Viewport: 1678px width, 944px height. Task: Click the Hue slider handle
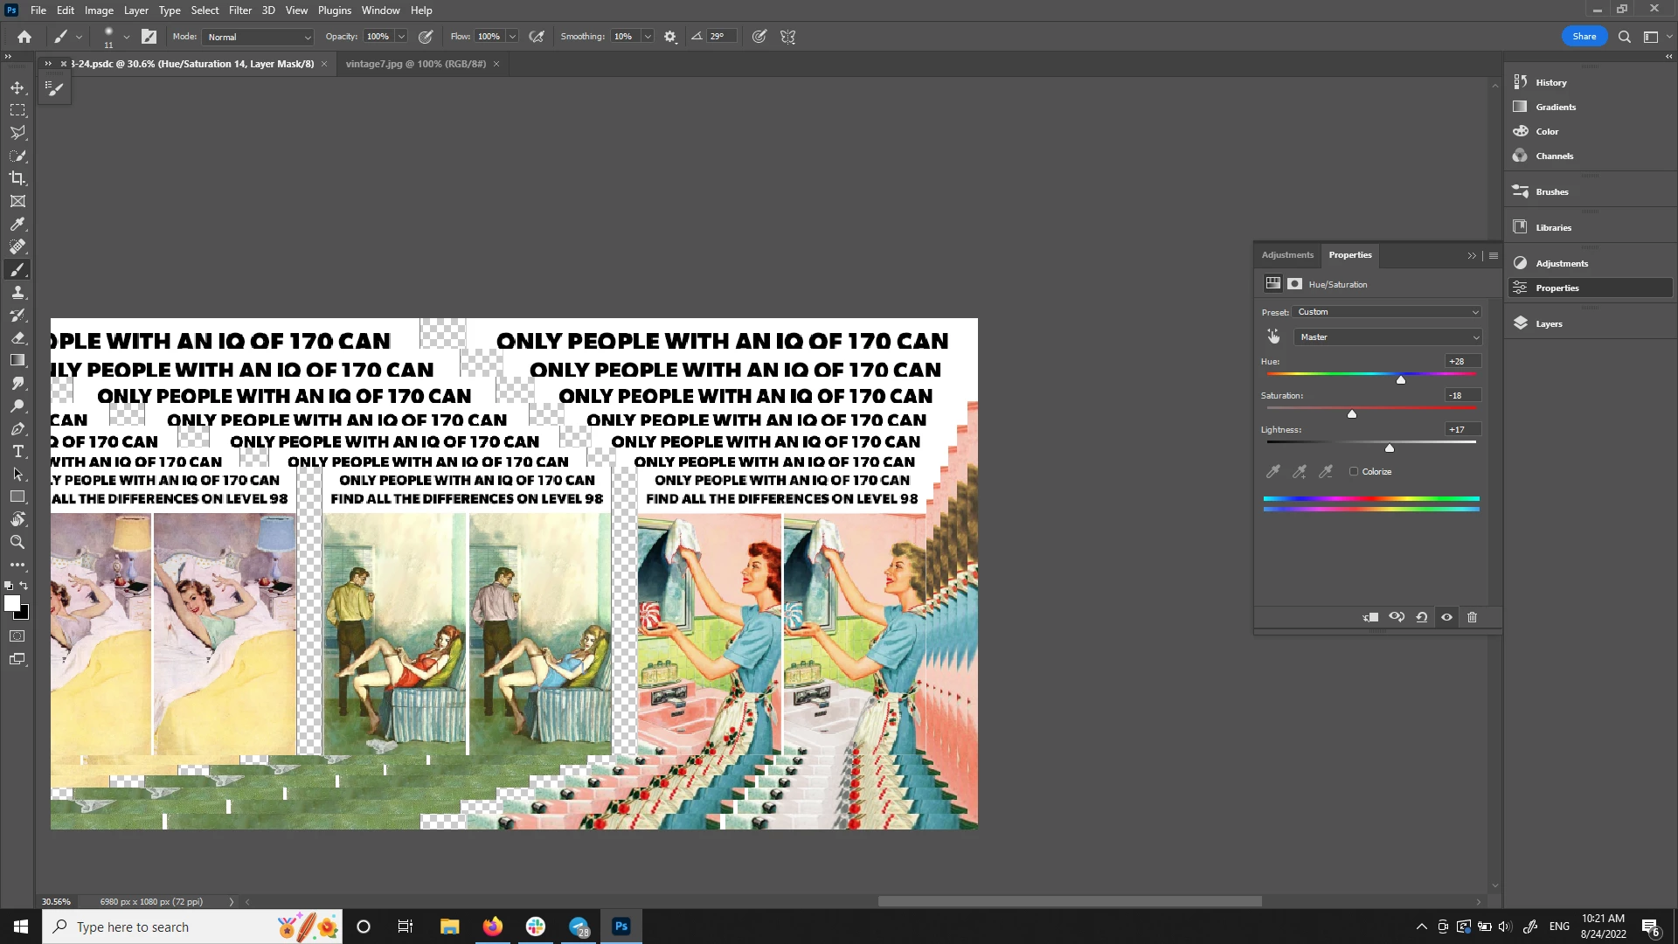tap(1401, 379)
